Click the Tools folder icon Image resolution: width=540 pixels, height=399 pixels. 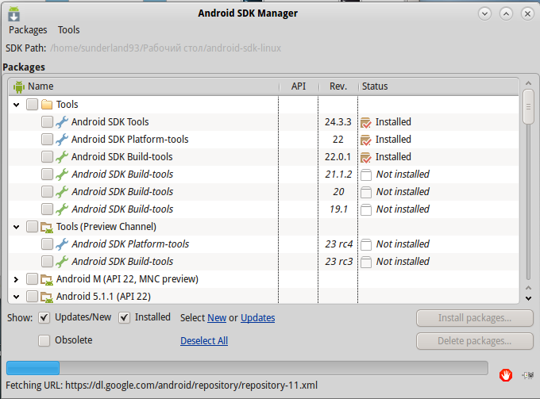click(47, 104)
